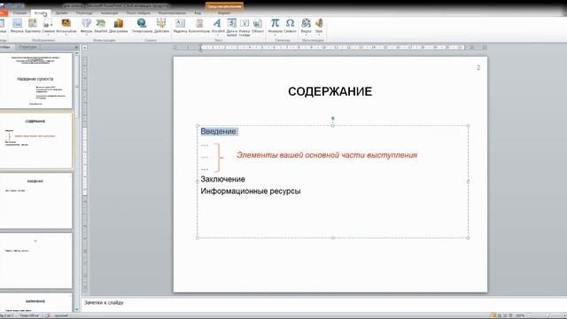Expand the Звук dropdown arrow
Image resolution: width=567 pixels, height=319 pixels.
point(319,35)
